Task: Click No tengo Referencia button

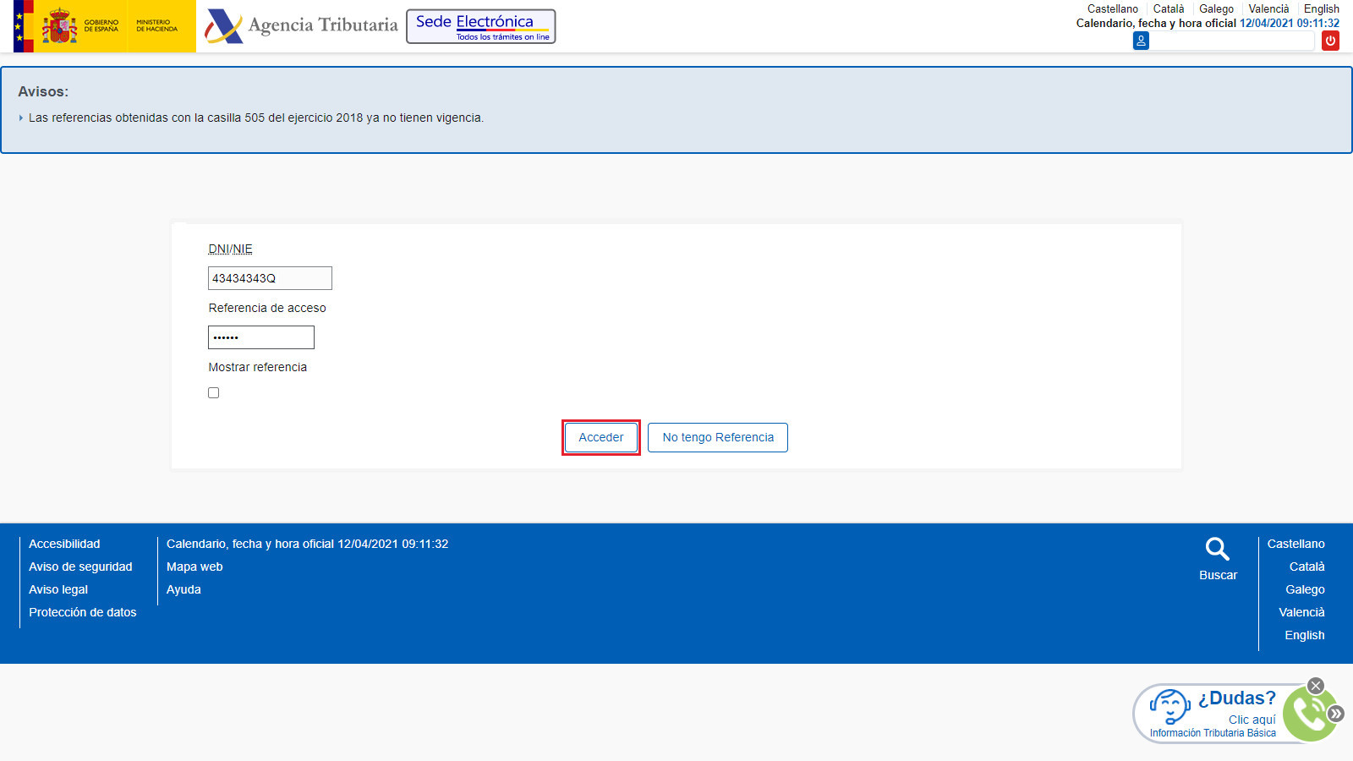Action: tap(718, 437)
